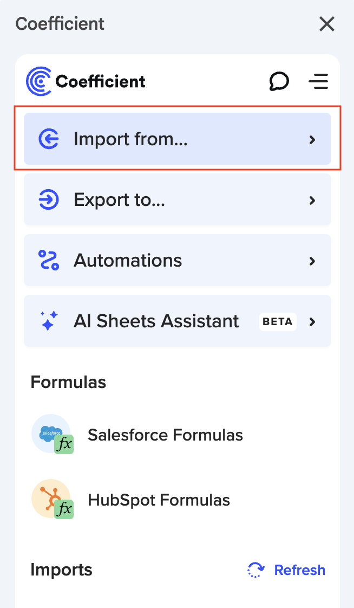Click the Coefficient logo icon

(x=39, y=81)
